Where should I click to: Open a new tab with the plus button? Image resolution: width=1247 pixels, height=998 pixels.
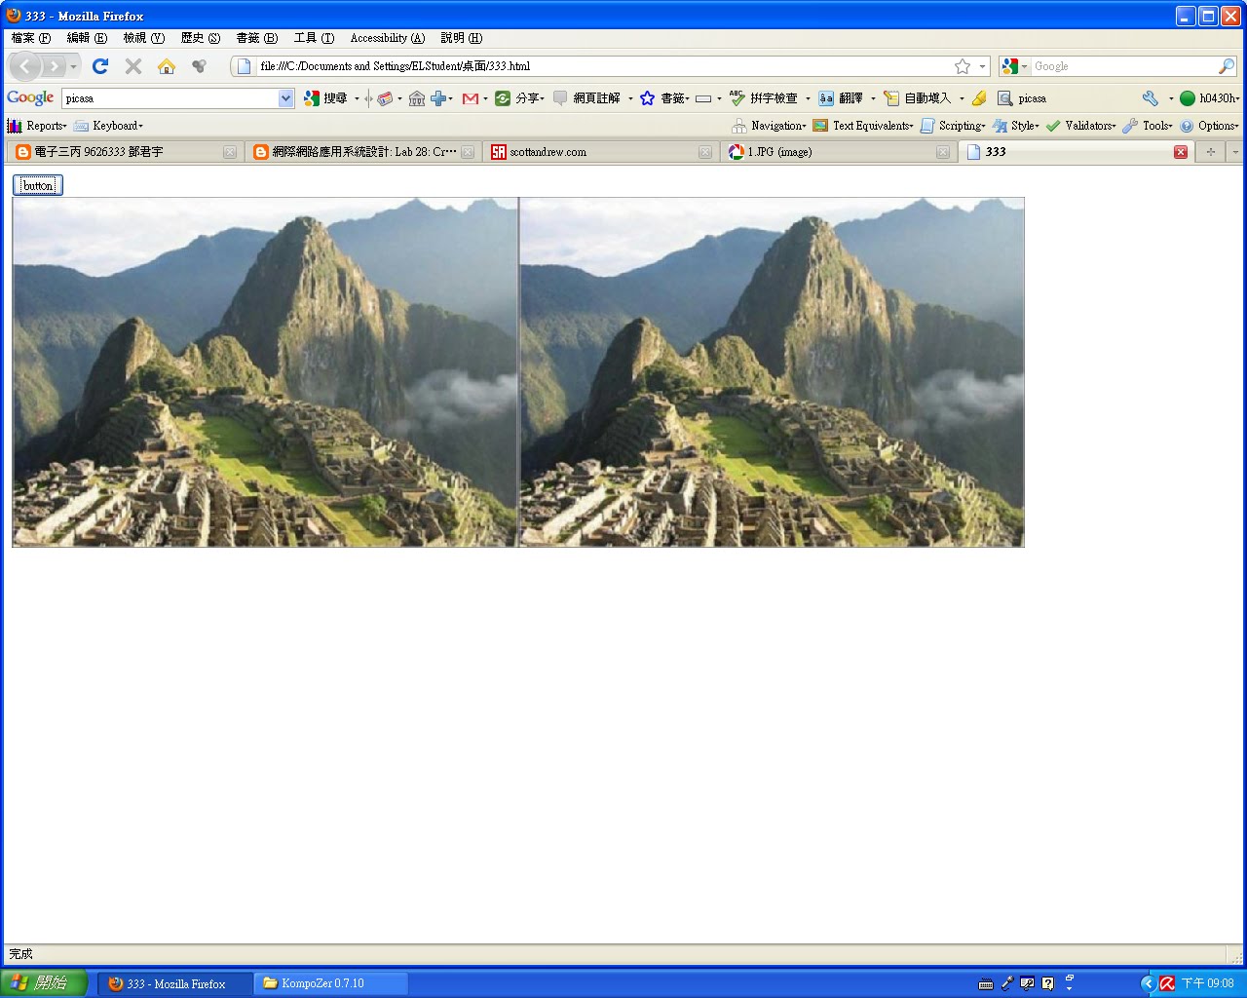1211,152
